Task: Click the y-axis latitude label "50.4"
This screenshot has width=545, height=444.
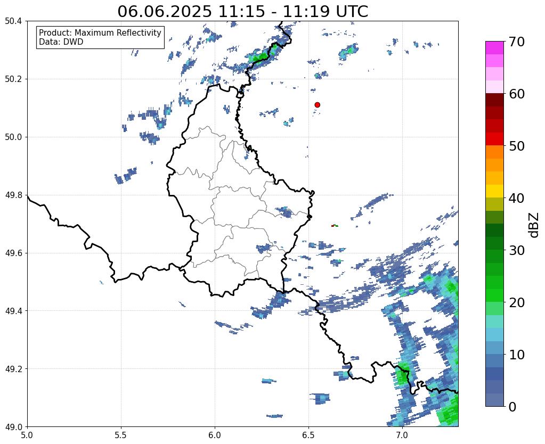Action: tap(13, 21)
